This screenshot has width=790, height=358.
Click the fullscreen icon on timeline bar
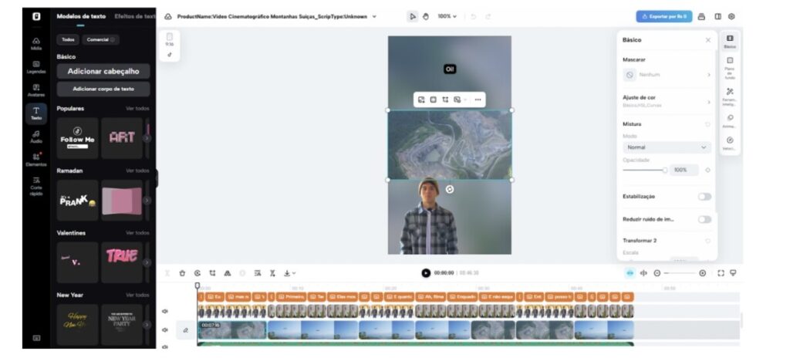[721, 273]
